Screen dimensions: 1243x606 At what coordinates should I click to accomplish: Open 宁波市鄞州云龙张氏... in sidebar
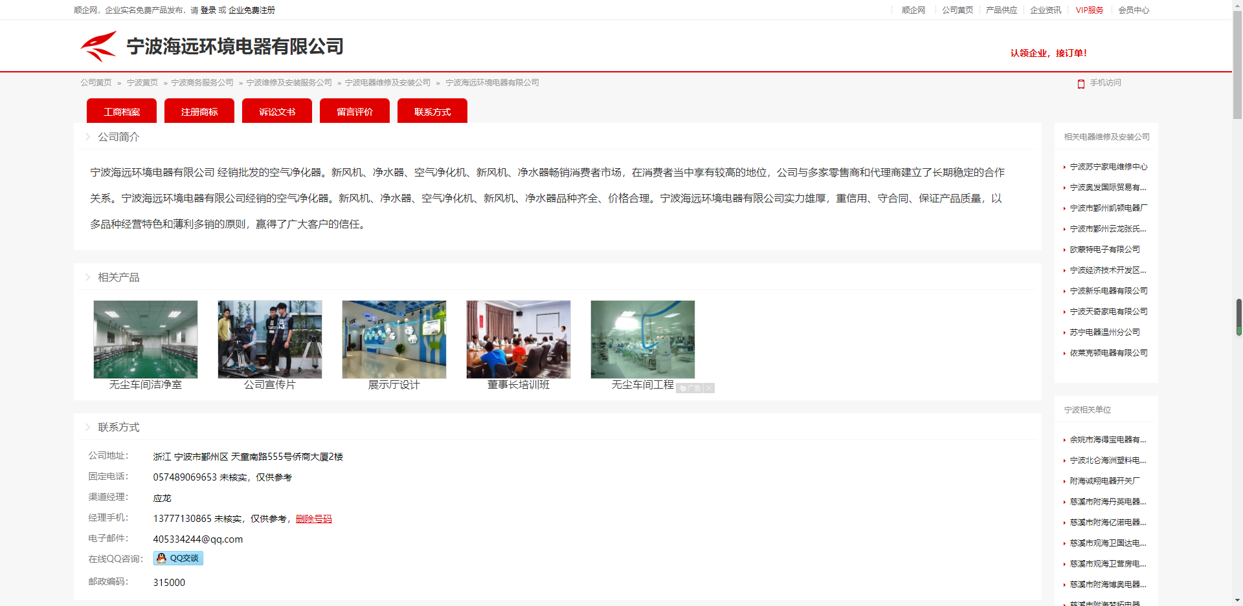coord(1108,229)
